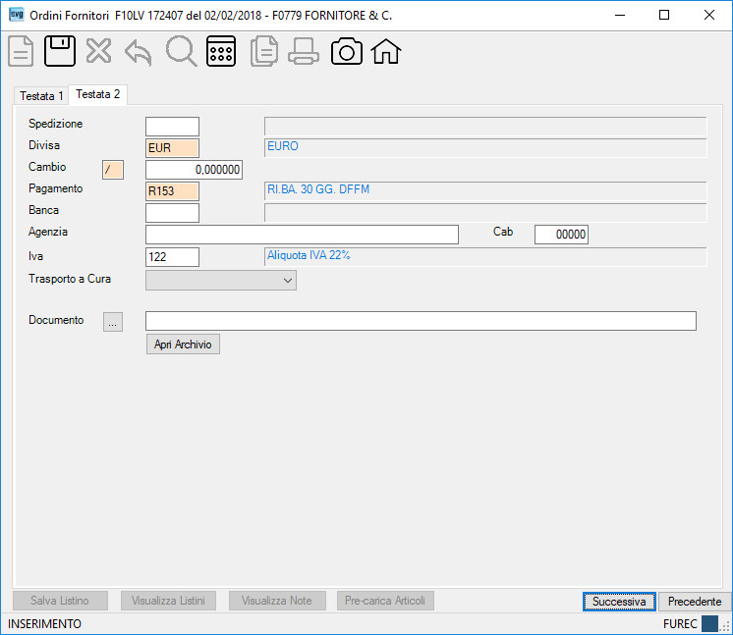This screenshot has height=635, width=733.
Task: Go back with the Precedente button
Action: 695,602
